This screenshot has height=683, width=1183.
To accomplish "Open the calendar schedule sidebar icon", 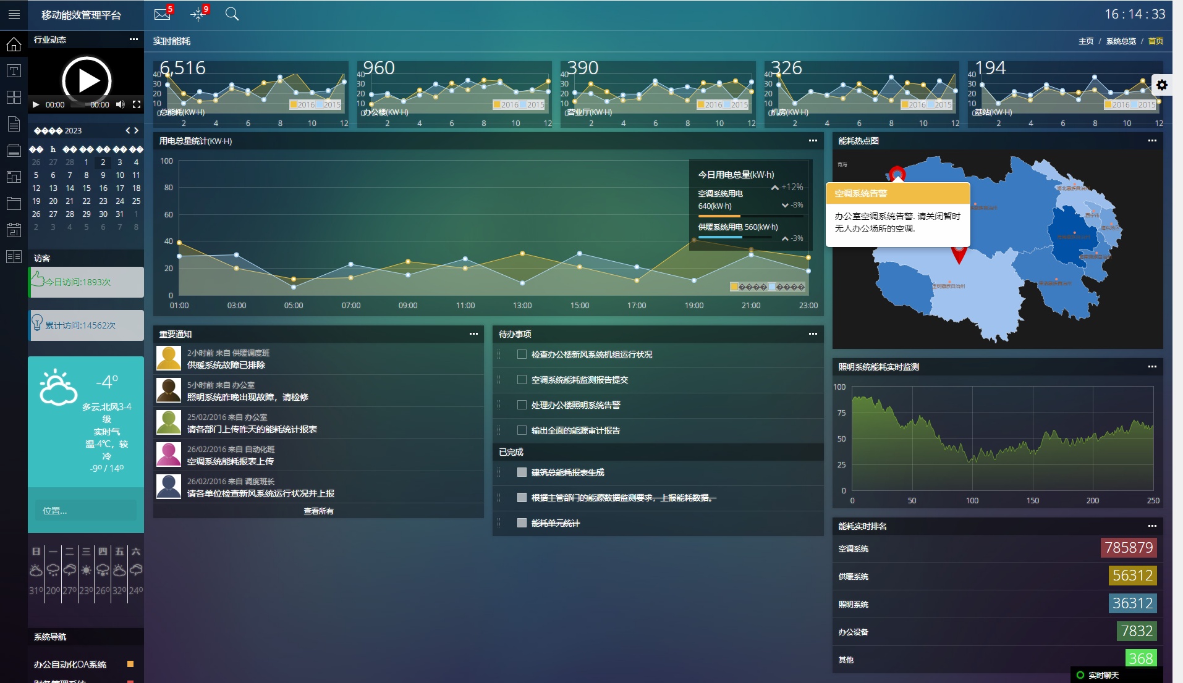I will (14, 230).
